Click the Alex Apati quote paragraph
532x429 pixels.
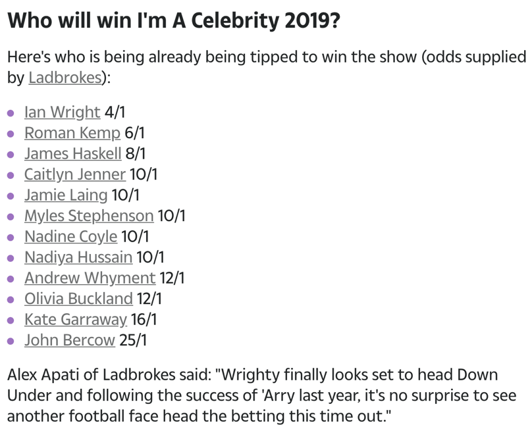tap(261, 395)
